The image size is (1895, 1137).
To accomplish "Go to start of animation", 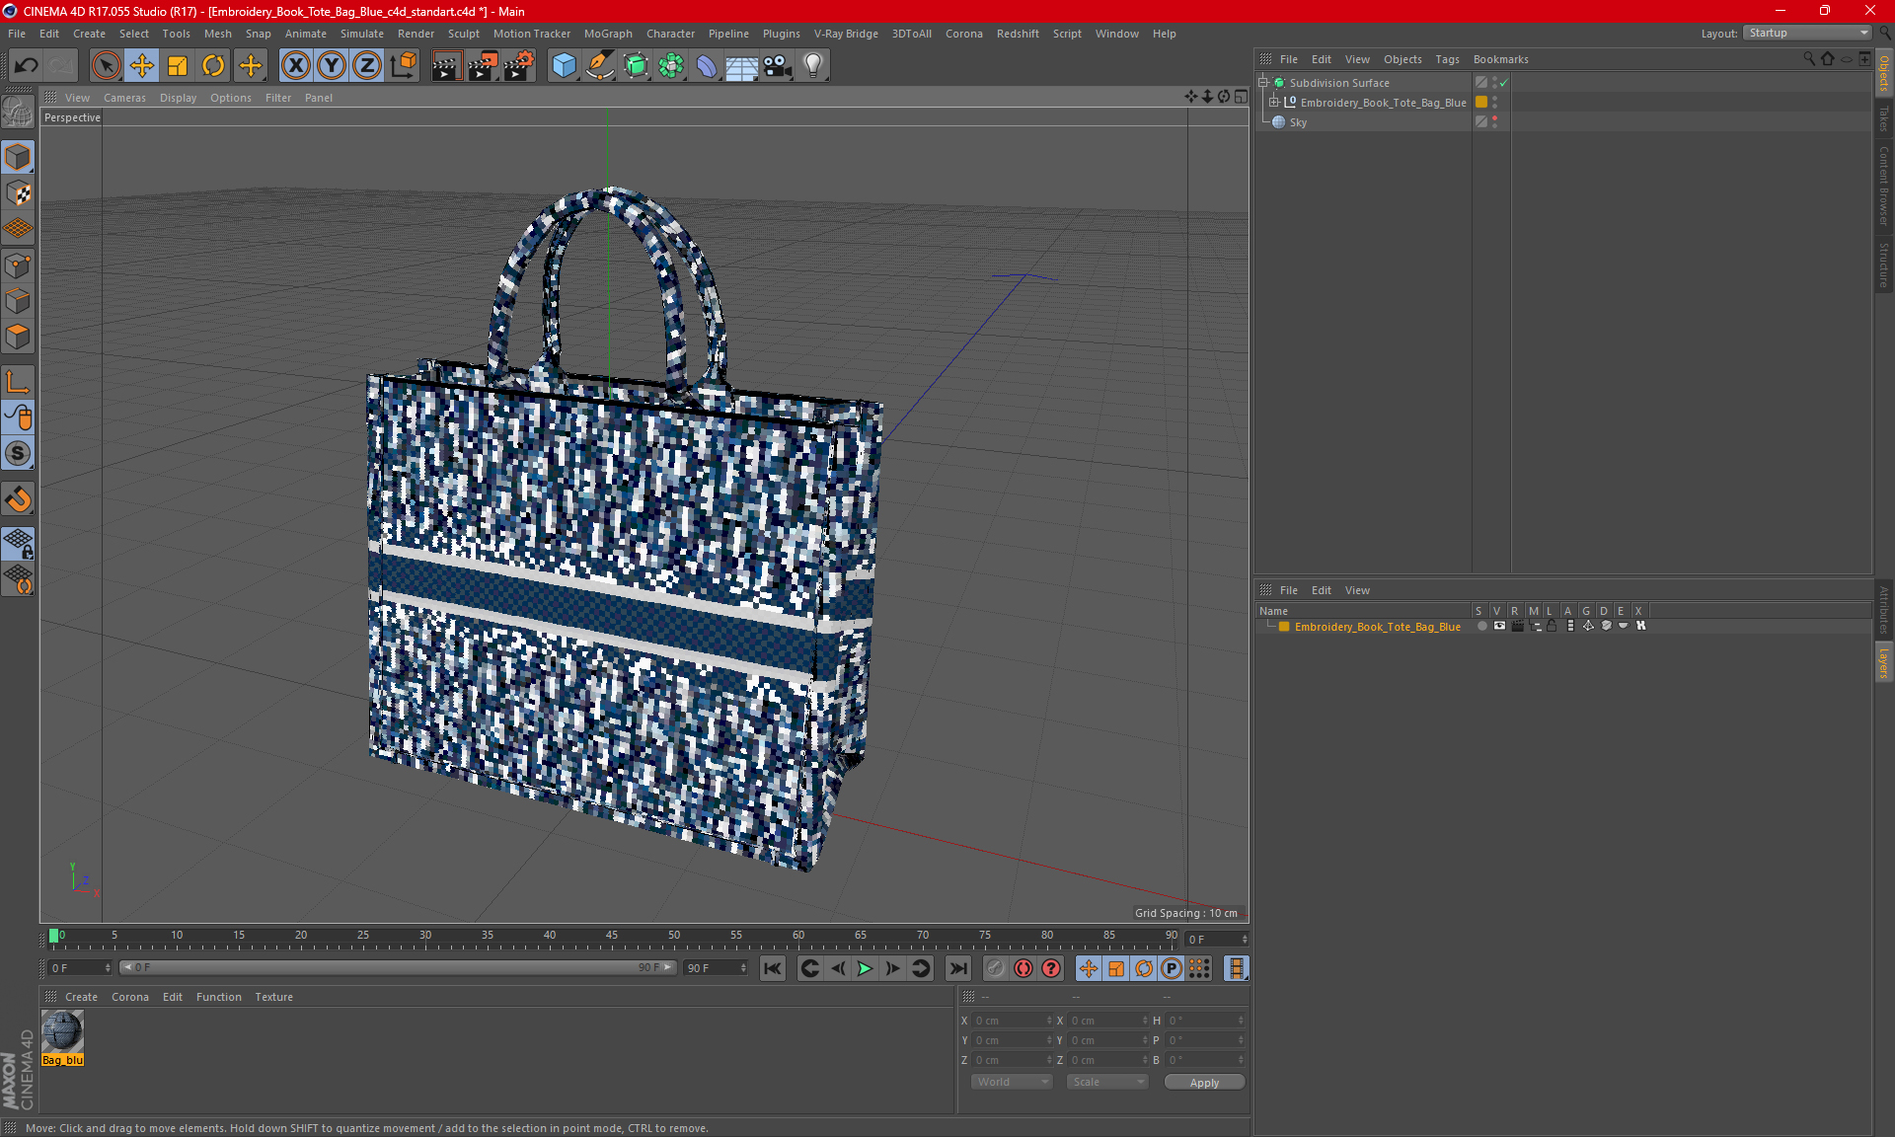I will click(x=773, y=968).
